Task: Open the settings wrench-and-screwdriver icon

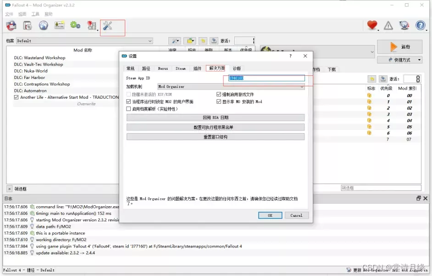Action: tap(107, 26)
